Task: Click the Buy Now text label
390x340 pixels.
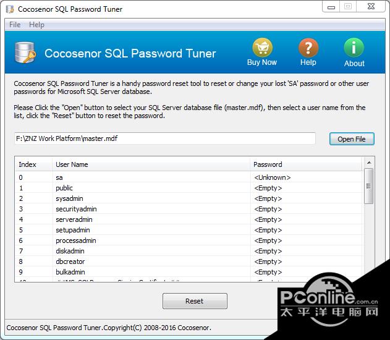Action: click(x=262, y=62)
